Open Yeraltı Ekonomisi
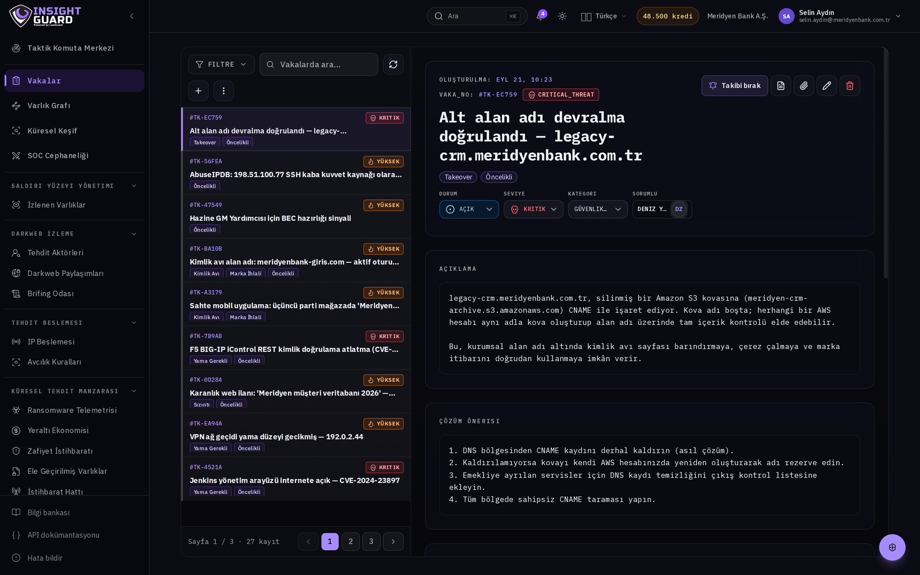The width and height of the screenshot is (920, 575). [74, 430]
